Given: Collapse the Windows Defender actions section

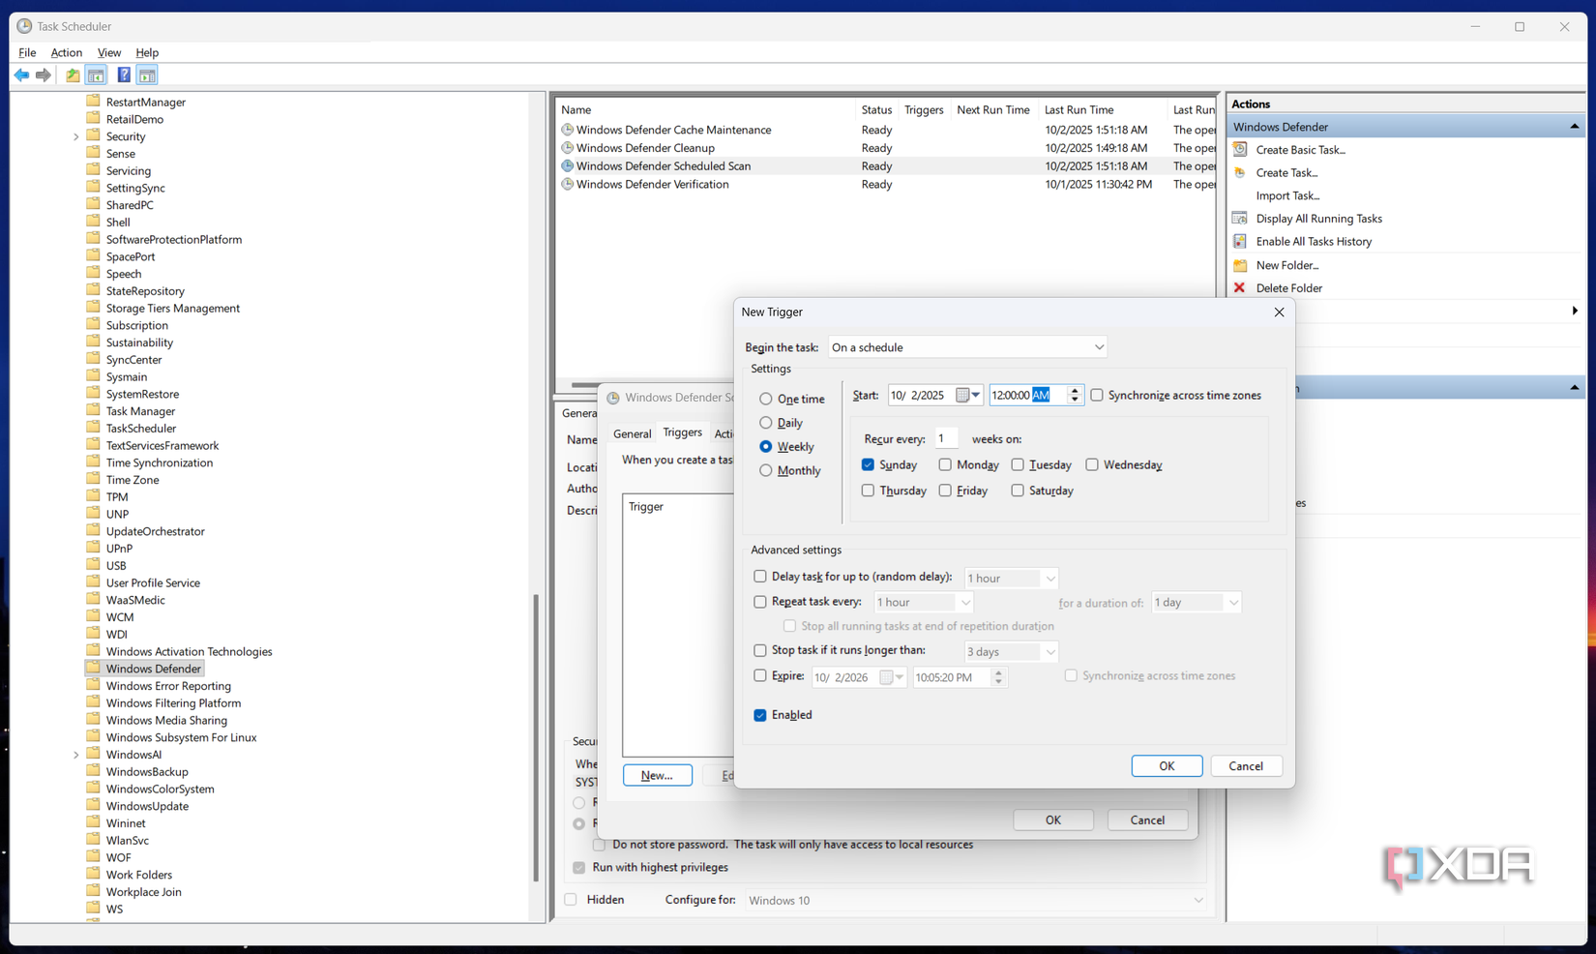Looking at the screenshot, I should (x=1575, y=125).
